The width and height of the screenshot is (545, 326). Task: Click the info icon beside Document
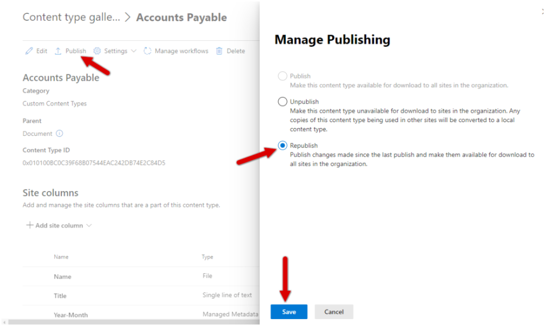pyautogui.click(x=60, y=133)
